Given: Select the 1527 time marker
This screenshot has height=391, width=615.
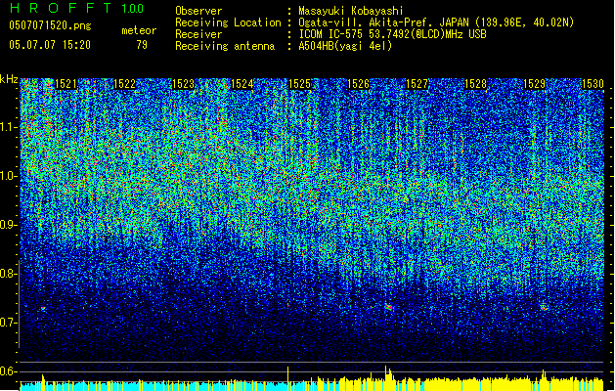Looking at the screenshot, I should (417, 84).
